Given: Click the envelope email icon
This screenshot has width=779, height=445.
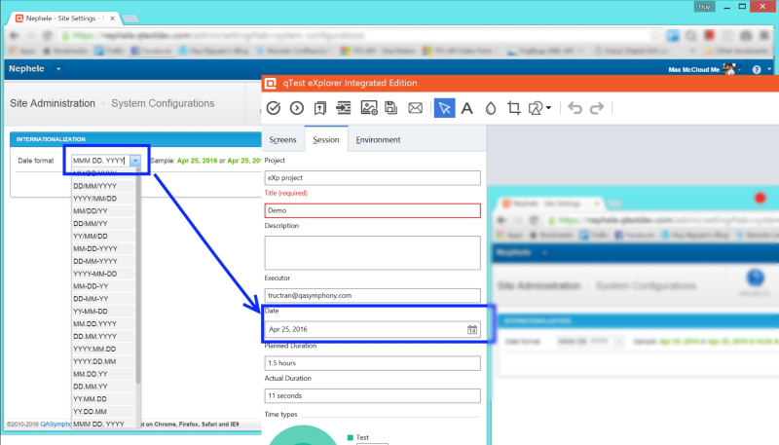Looking at the screenshot, I should (x=416, y=108).
